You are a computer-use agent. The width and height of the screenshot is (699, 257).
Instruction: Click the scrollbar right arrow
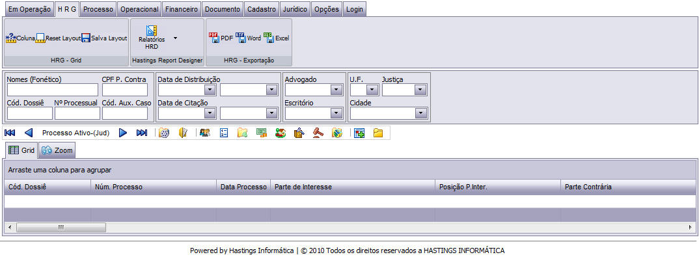(x=691, y=227)
